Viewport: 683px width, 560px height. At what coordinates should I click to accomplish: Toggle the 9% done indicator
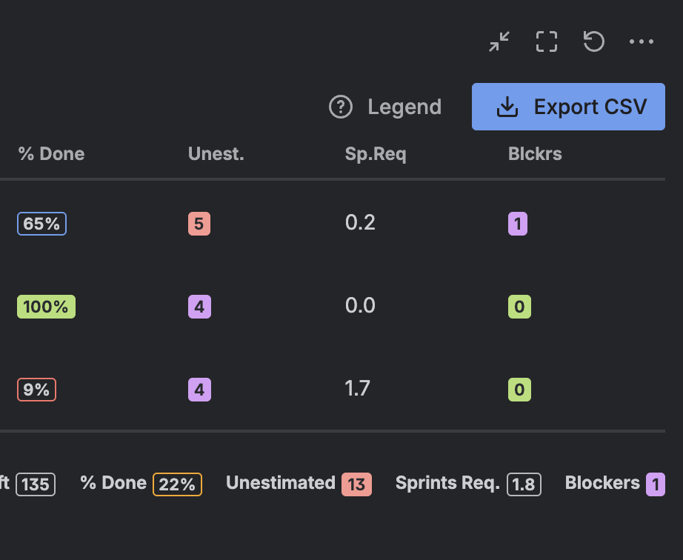coord(36,389)
